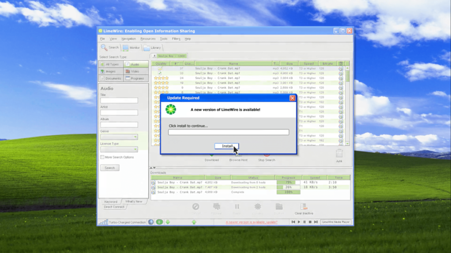Click the globe icon in status bar
Image resolution: width=451 pixels, height=253 pixels.
(x=151, y=222)
